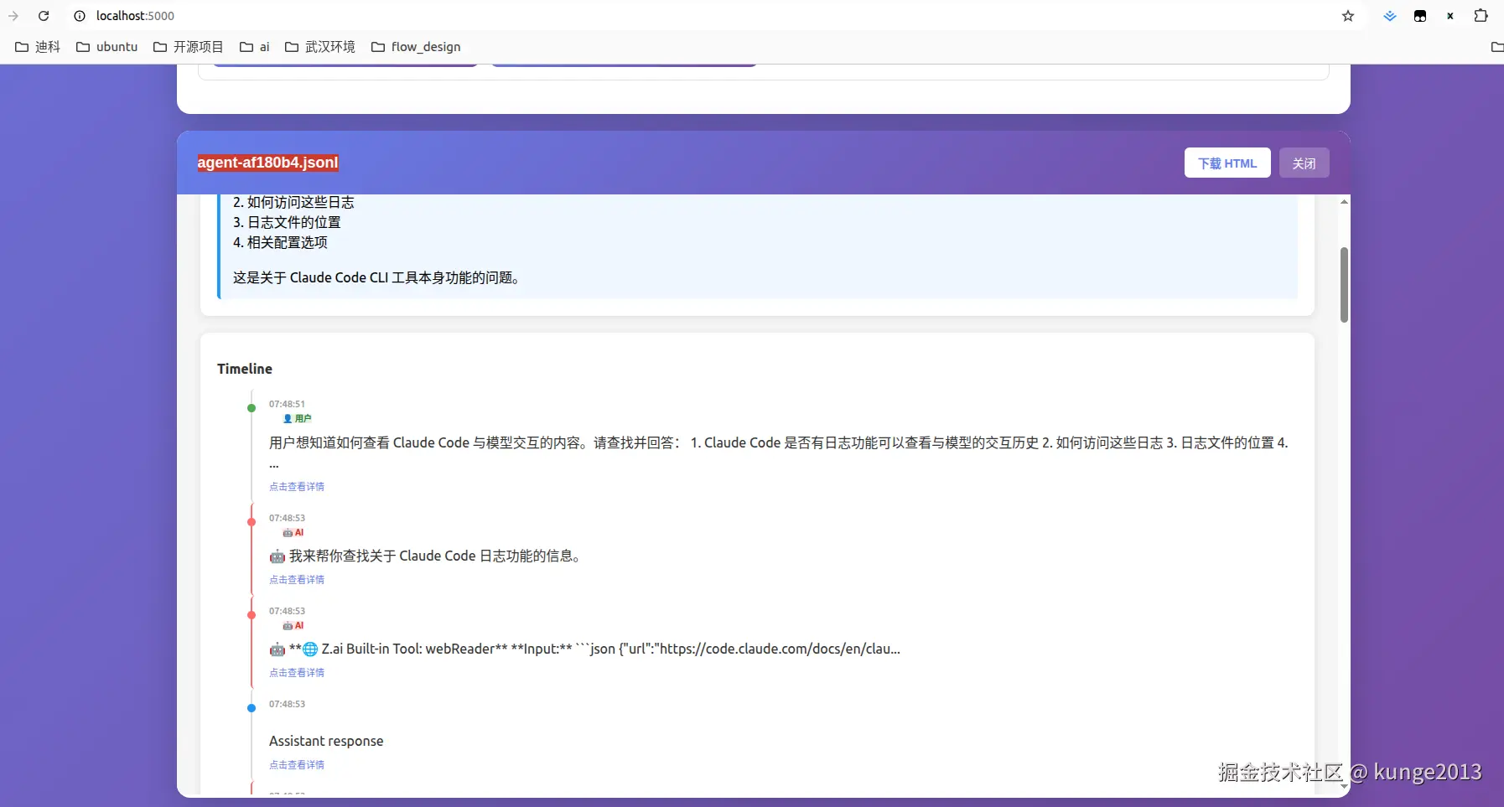Expand details below Assistant response
The width and height of the screenshot is (1504, 807).
[x=297, y=764]
